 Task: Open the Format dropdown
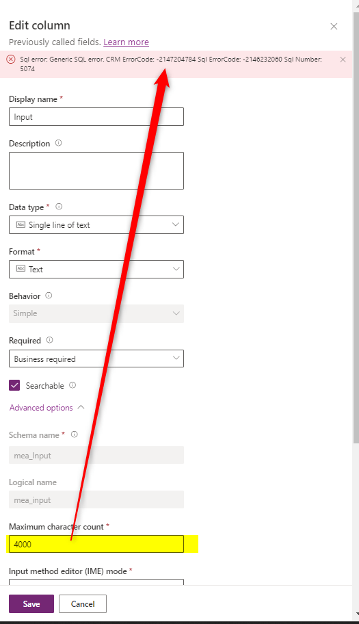[x=96, y=270]
